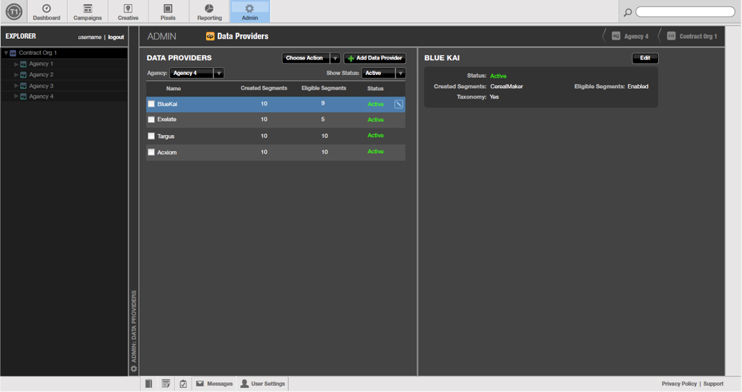
Task: Tick the Exelate row checkbox
Action: 151,119
